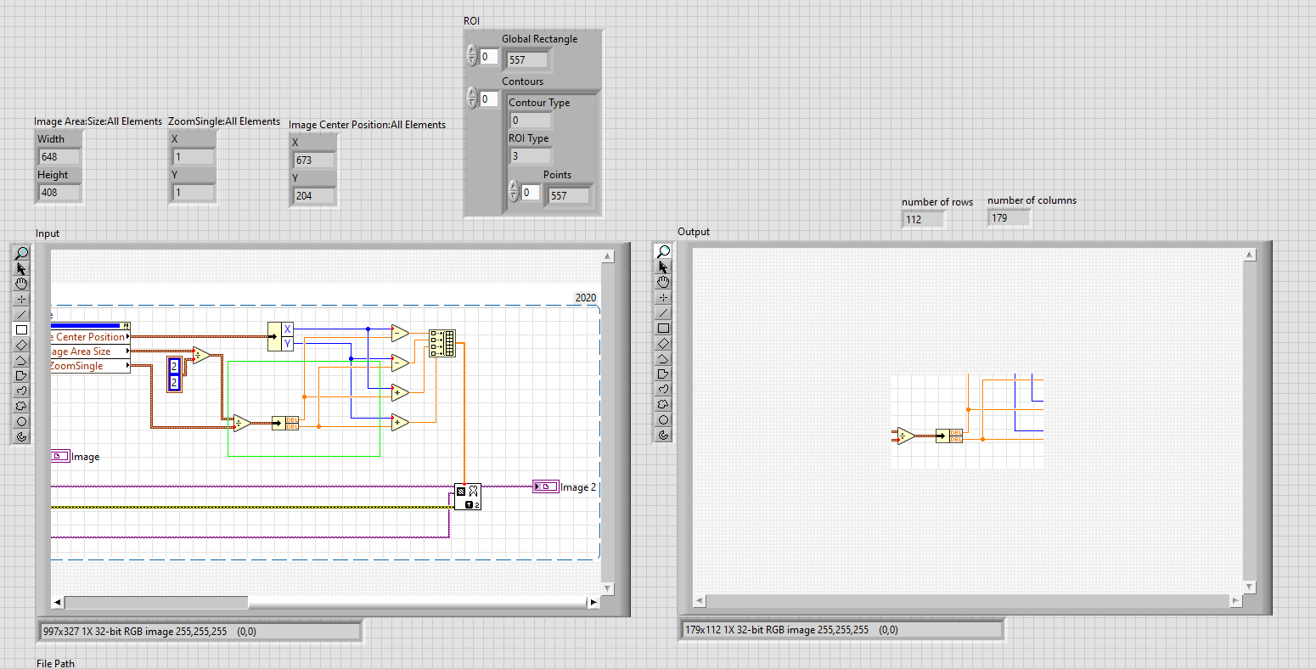The image size is (1316, 669).
Task: Select the Point tool in Output display
Action: pos(664,297)
